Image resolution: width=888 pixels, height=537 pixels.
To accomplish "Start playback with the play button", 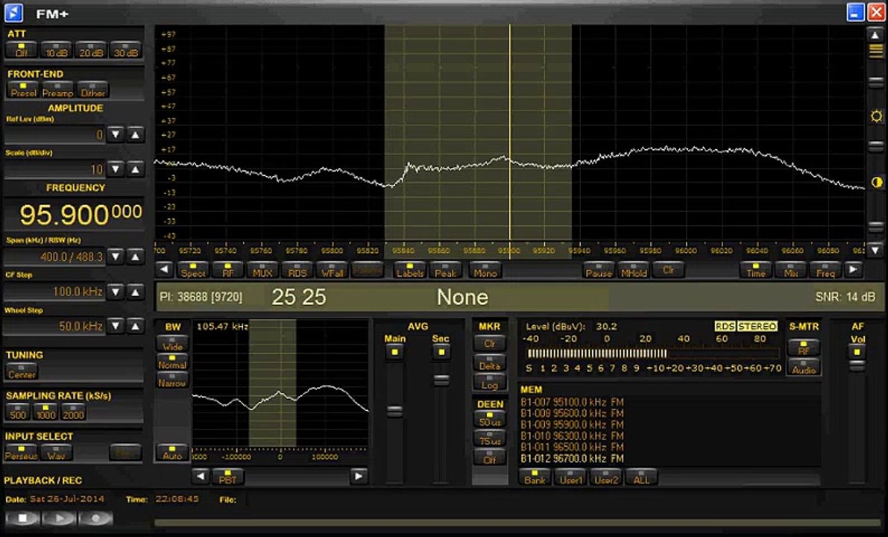I will 60,518.
